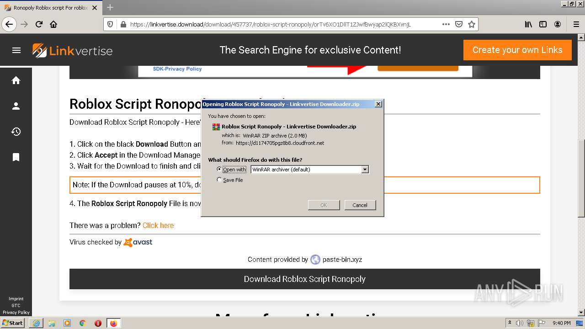Open sidebar Privacy Policy link
The image size is (585, 329).
point(16,313)
